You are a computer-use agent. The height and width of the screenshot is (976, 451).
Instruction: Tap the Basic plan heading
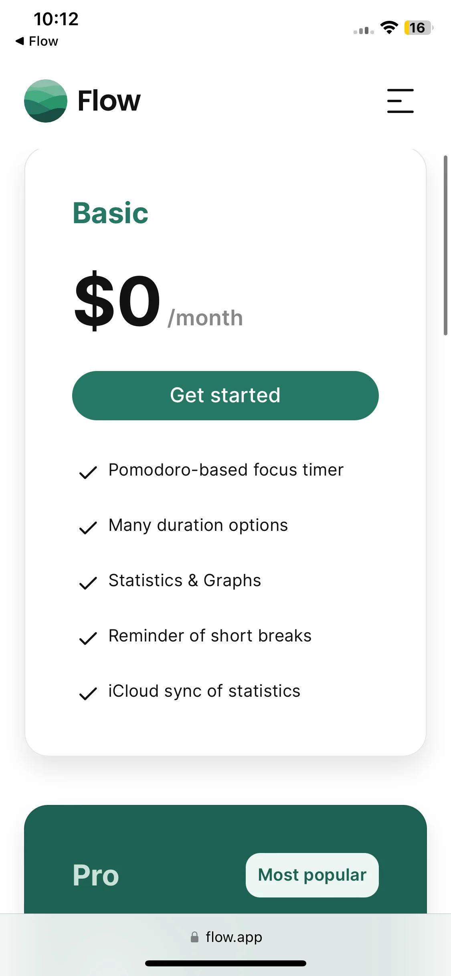111,213
